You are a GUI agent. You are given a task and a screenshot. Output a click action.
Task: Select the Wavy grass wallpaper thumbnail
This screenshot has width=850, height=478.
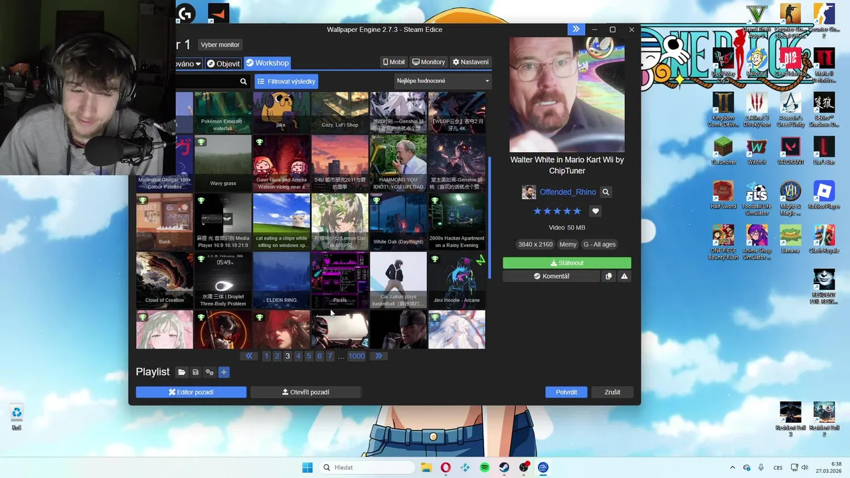point(223,164)
